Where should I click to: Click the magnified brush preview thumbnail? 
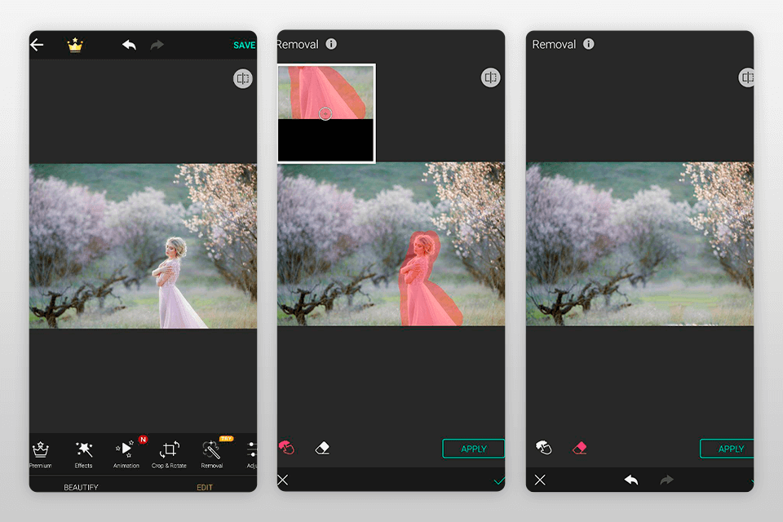tap(325, 113)
